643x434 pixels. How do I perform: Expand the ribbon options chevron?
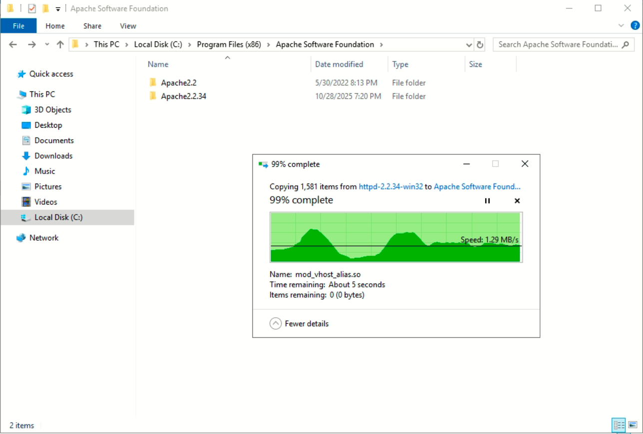coord(621,25)
